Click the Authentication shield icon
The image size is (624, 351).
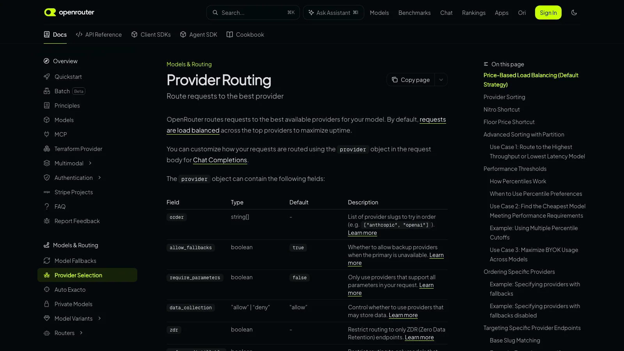[x=47, y=177]
